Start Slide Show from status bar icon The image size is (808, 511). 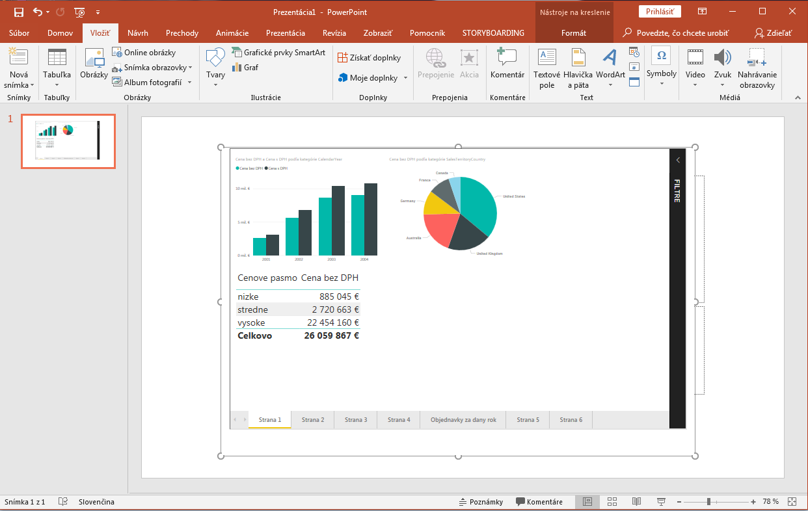click(x=661, y=502)
